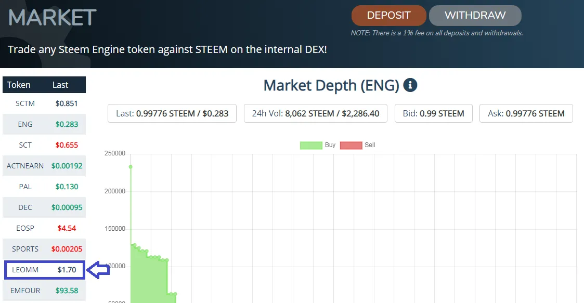Click the Last 0.99776 STEEM price box
The image size is (584, 303).
click(172, 113)
